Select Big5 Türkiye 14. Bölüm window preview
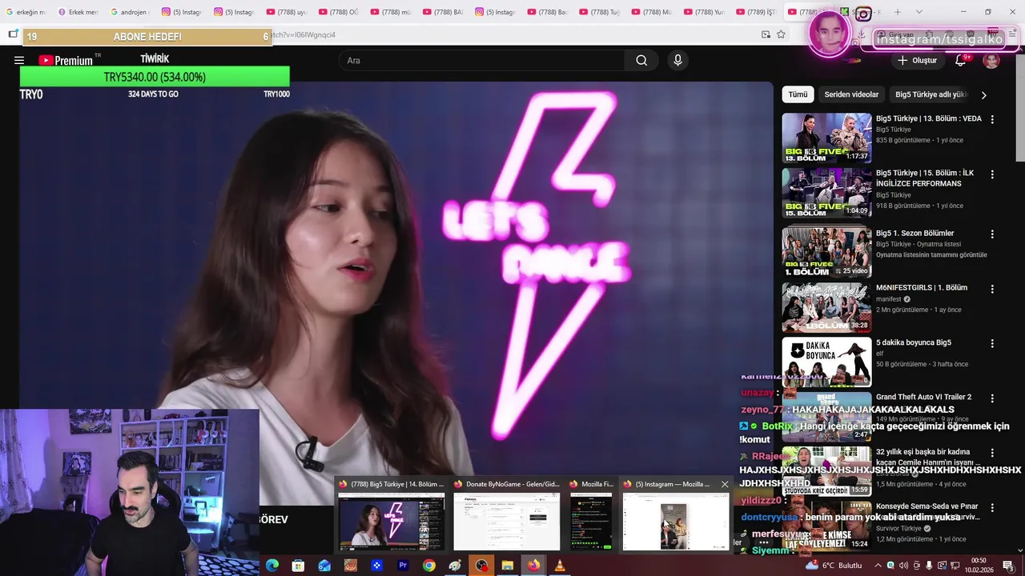This screenshot has width=1025, height=576. 392,515
